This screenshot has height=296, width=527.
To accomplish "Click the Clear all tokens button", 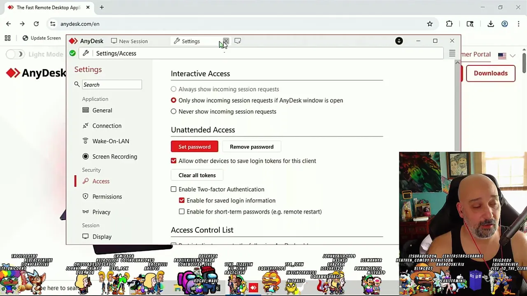I will [197, 175].
